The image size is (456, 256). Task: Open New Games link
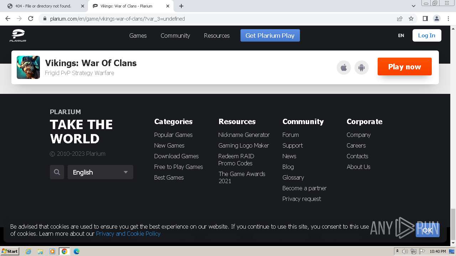[169, 145]
